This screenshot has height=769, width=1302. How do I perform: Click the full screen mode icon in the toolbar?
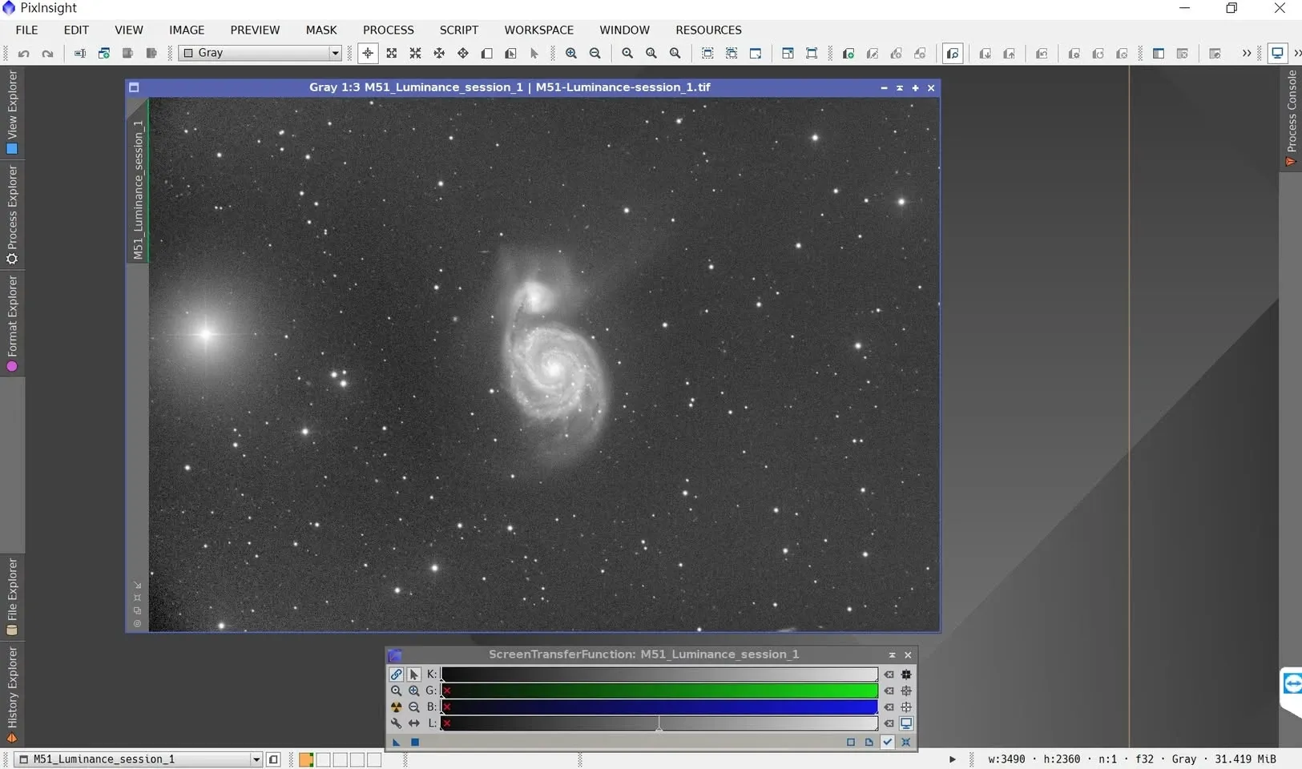click(x=812, y=53)
